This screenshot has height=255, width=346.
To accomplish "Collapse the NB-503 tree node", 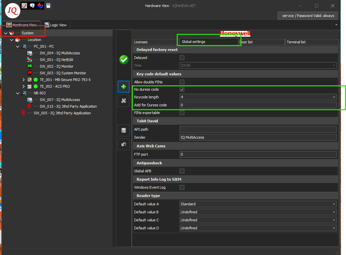I will point(18,93).
